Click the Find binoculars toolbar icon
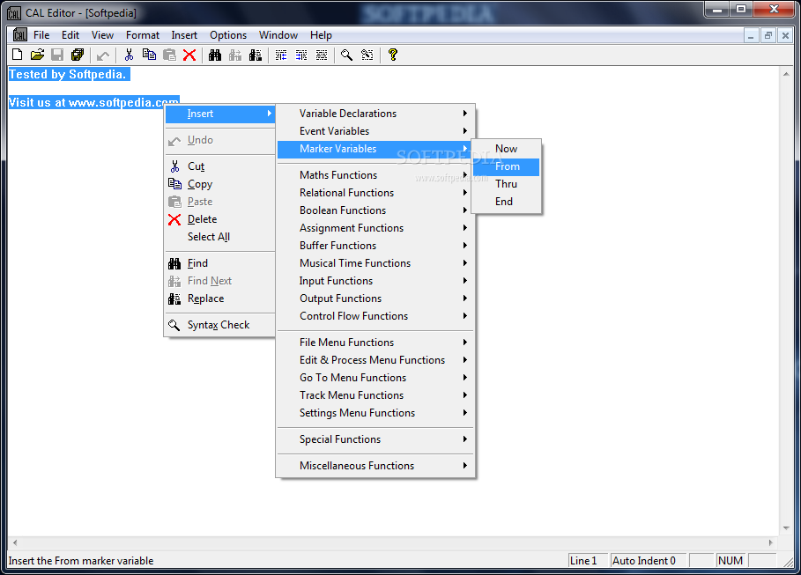Screen dimensions: 801x575 pyautogui.click(x=215, y=55)
